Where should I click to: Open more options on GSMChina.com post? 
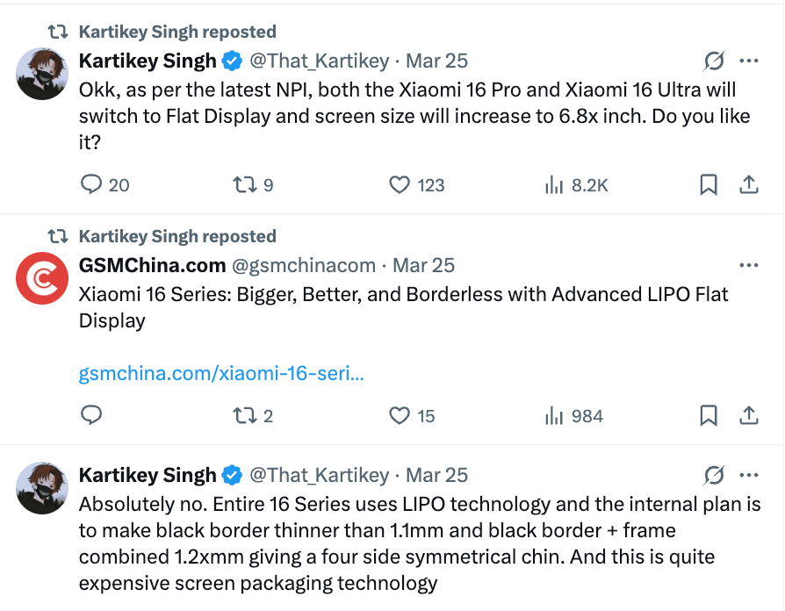[748, 265]
